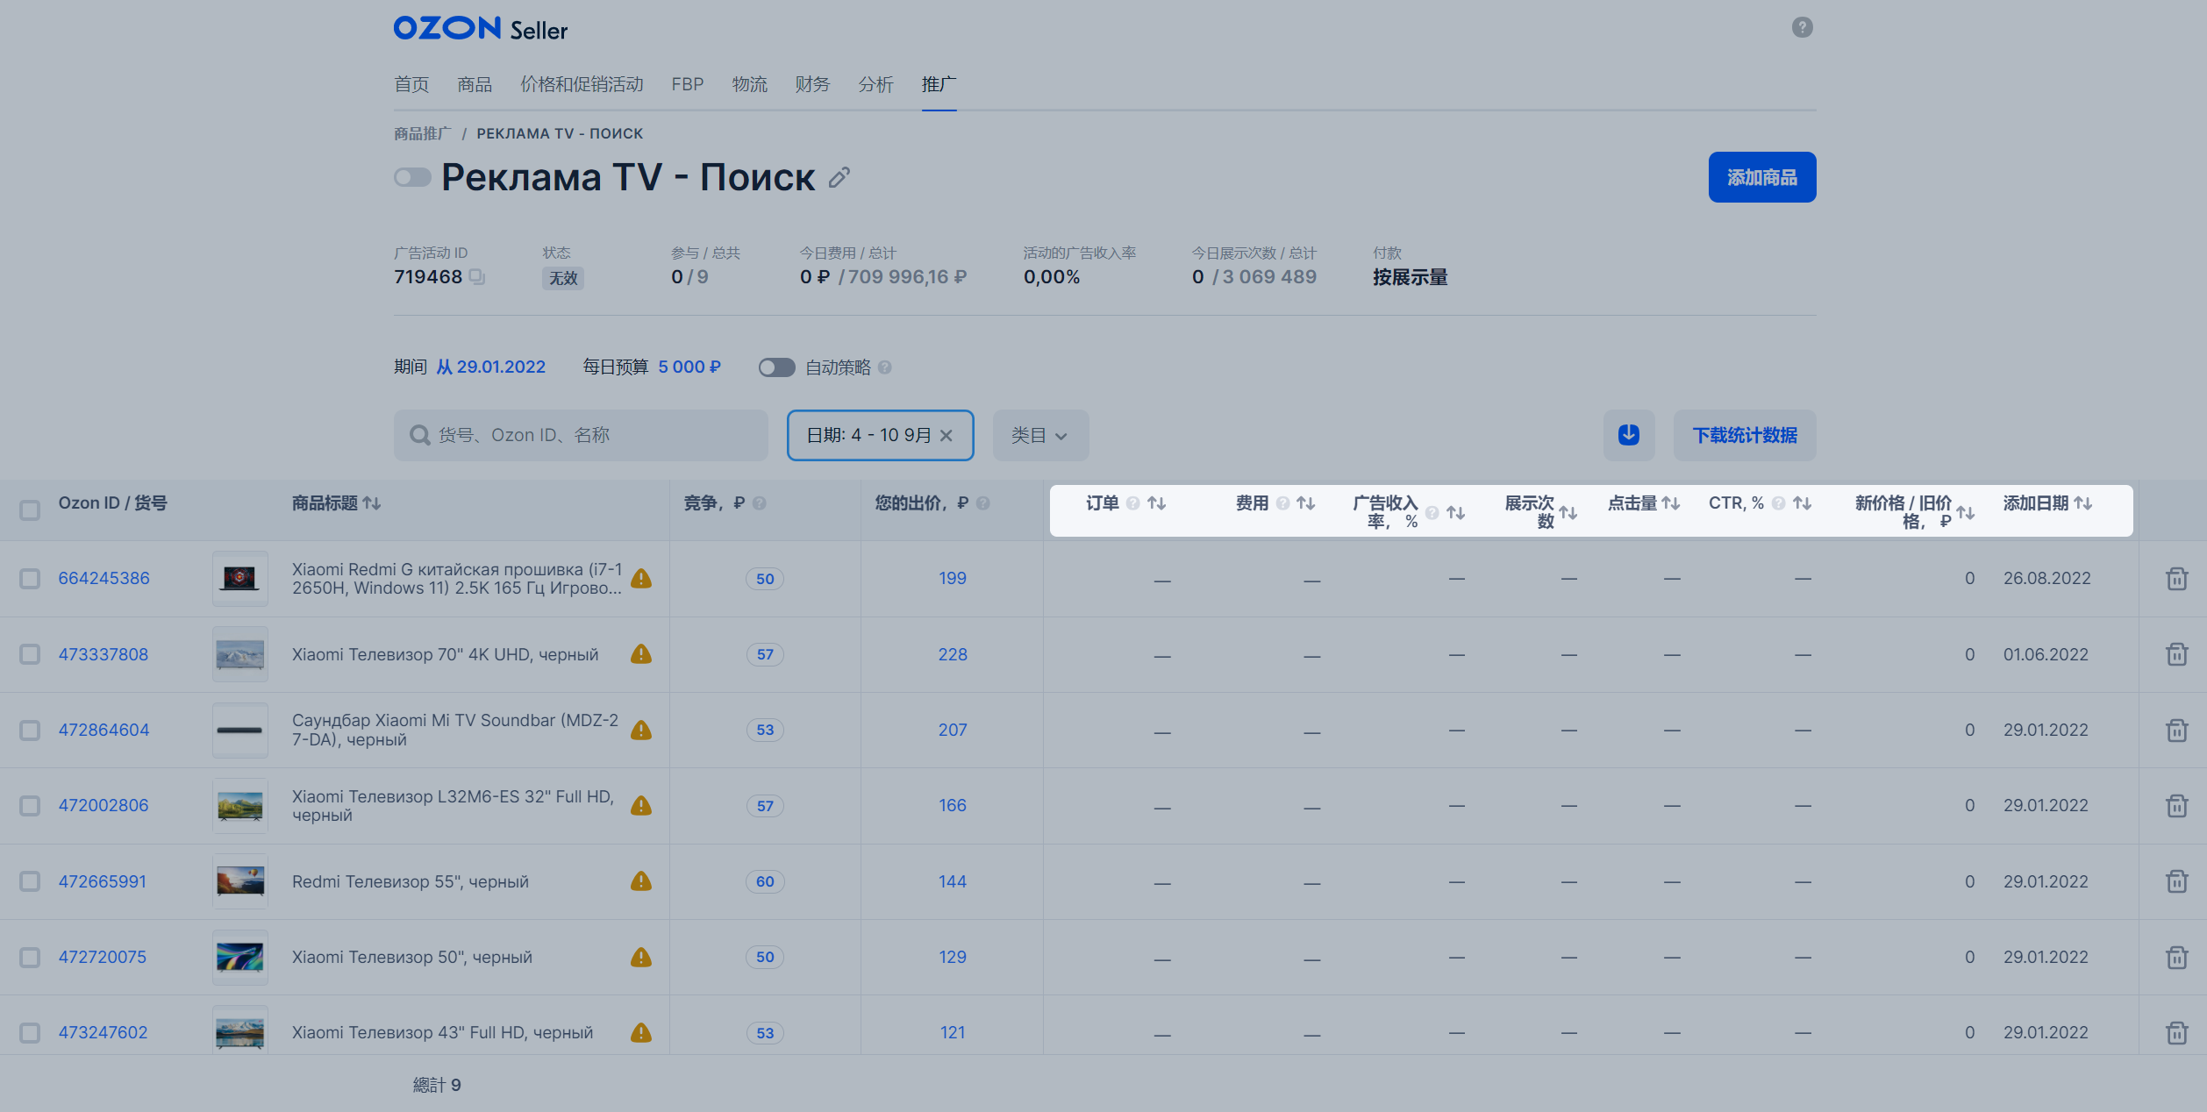Image resolution: width=2207 pixels, height=1112 pixels.
Task: Toggle the 自动策略 switch
Action: point(776,367)
